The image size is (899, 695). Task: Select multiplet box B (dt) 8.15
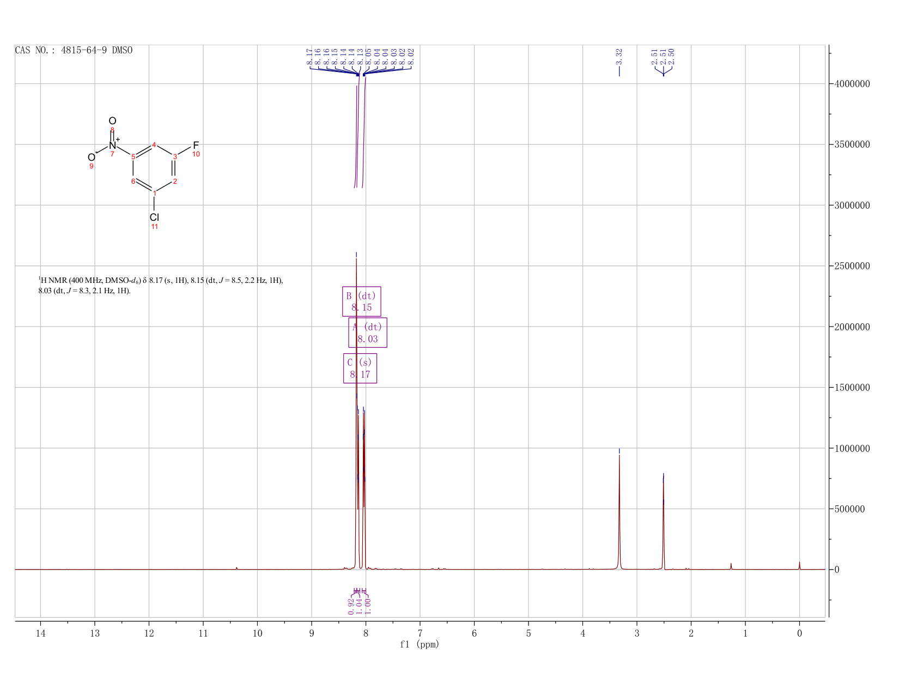[x=362, y=301]
